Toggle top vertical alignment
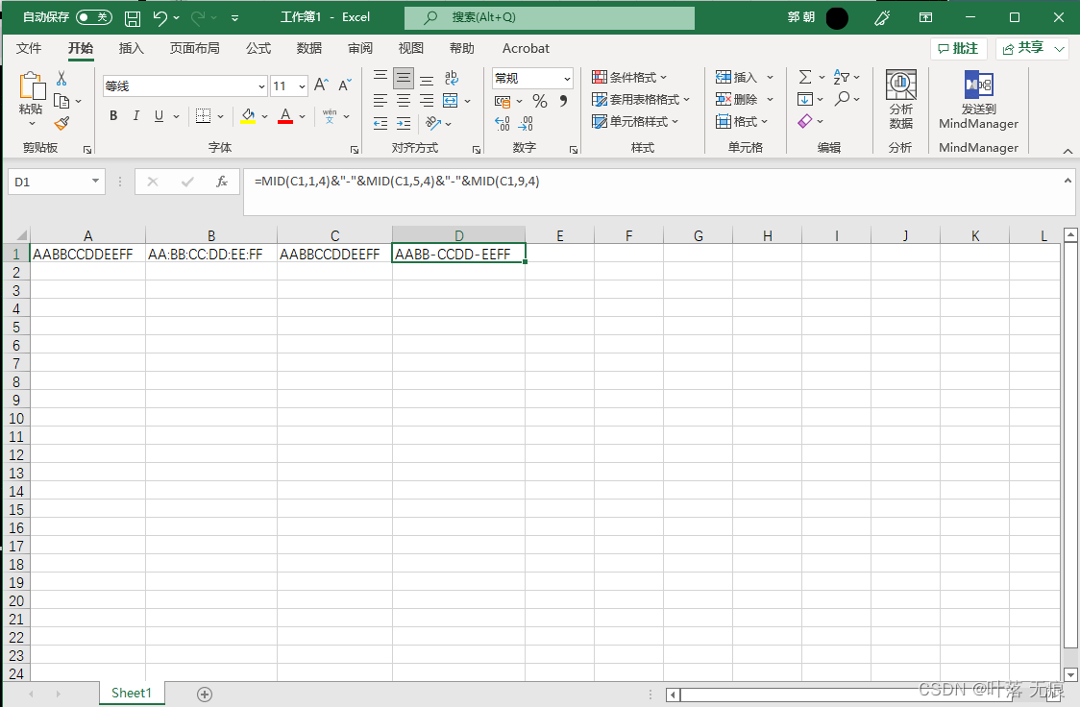The image size is (1080, 707). click(x=380, y=77)
